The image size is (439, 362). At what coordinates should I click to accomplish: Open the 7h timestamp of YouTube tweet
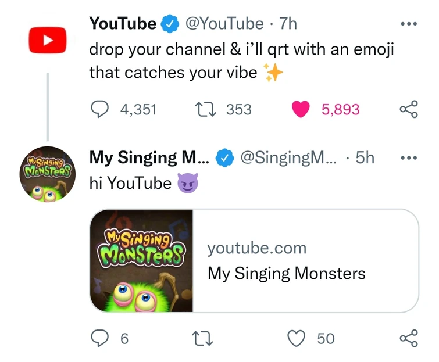(288, 24)
